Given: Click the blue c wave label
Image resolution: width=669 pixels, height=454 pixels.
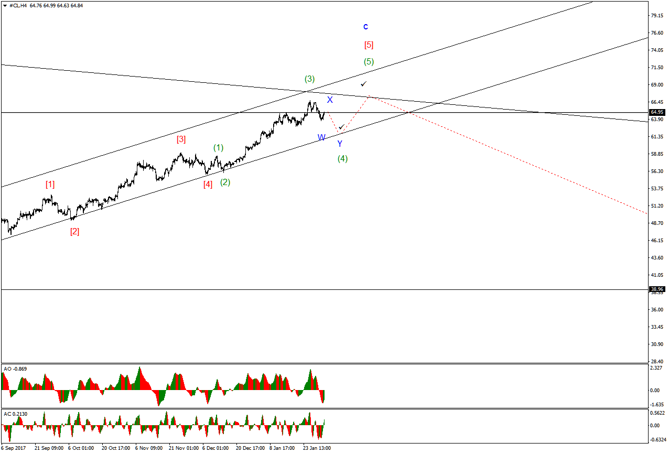Looking at the screenshot, I should click(365, 27).
